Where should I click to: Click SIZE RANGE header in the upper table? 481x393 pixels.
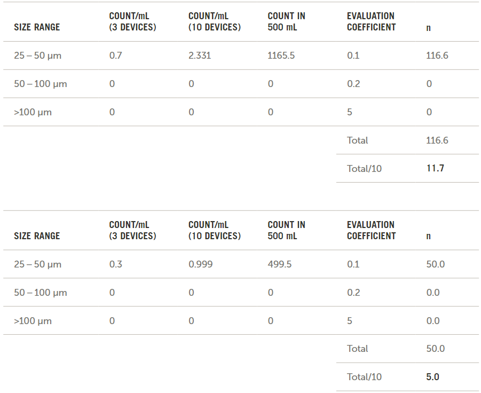click(x=37, y=27)
